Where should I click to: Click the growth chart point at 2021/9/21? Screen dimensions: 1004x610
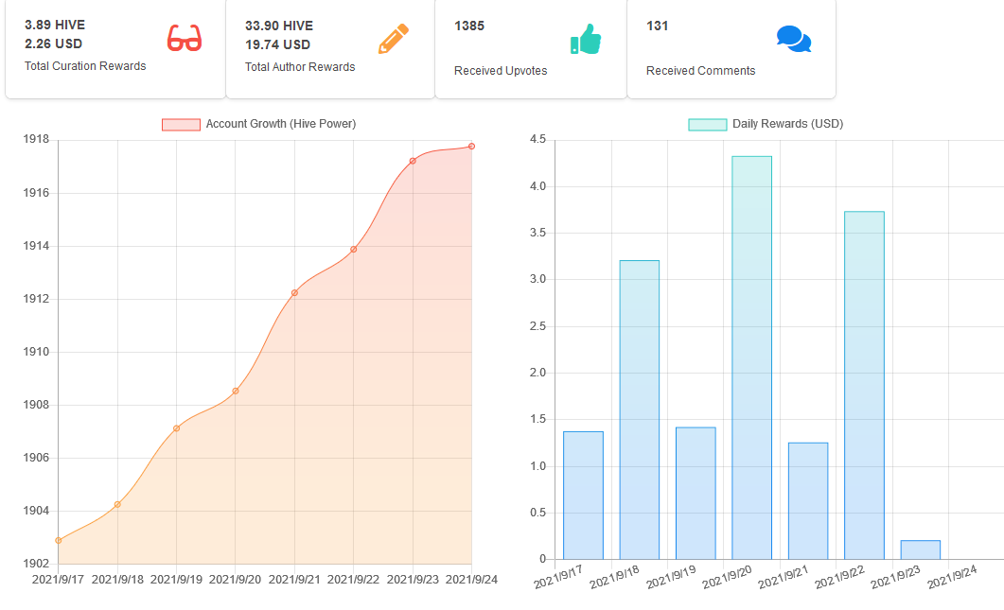click(x=294, y=292)
